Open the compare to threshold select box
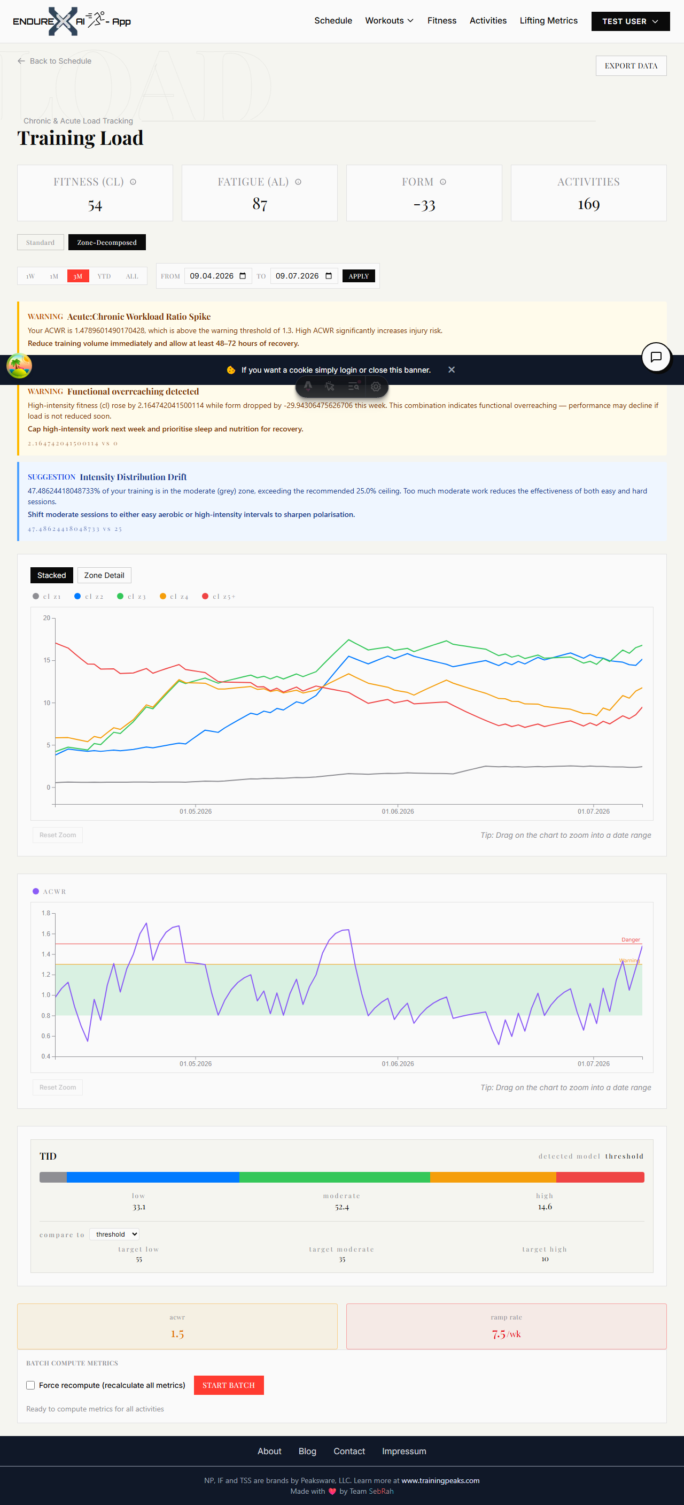The width and height of the screenshot is (684, 1505). (114, 1234)
